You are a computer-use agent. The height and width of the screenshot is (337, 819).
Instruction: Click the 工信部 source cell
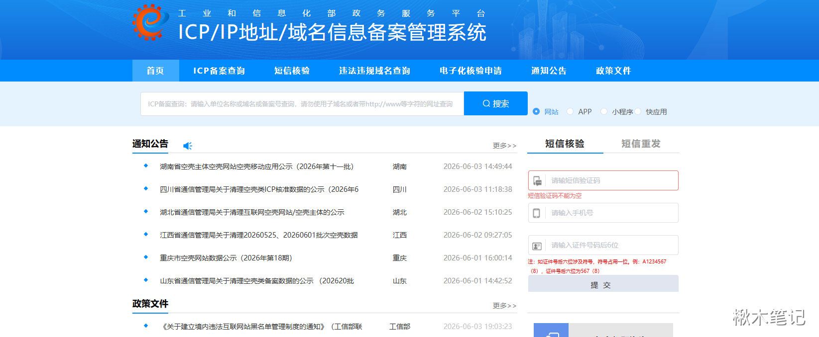(400, 327)
